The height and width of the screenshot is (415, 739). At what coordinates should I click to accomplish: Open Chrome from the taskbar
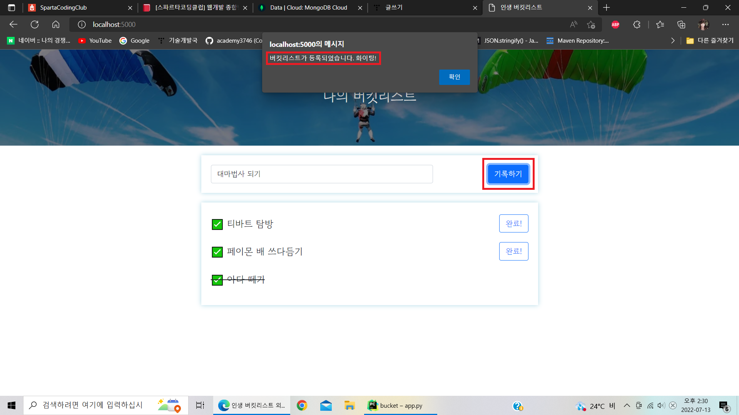click(302, 405)
